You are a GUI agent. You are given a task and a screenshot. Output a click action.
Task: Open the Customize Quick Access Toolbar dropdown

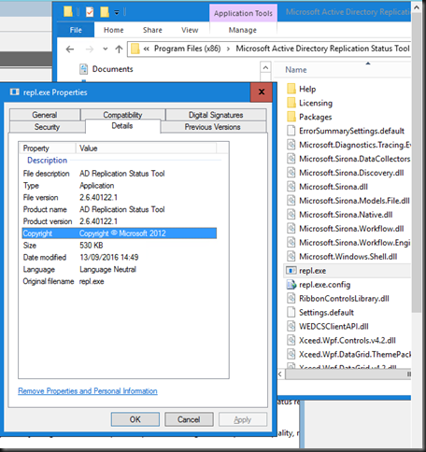[117, 13]
